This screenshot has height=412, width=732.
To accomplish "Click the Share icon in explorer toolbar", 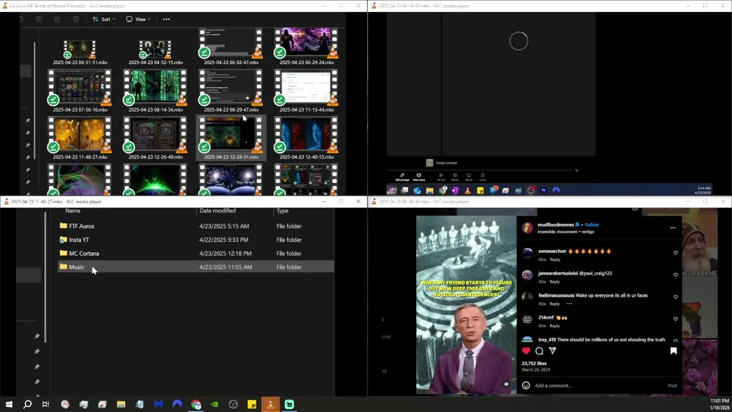I will 57,19.
